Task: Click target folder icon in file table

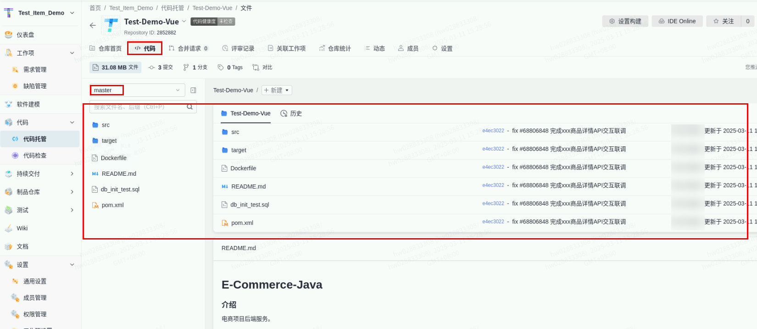Action: pyautogui.click(x=225, y=150)
